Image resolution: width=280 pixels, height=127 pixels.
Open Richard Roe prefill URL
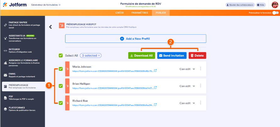click(113, 105)
